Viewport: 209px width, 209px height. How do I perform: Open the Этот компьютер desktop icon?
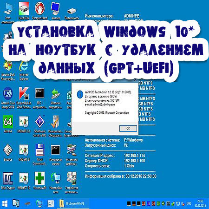(x=7, y=13)
